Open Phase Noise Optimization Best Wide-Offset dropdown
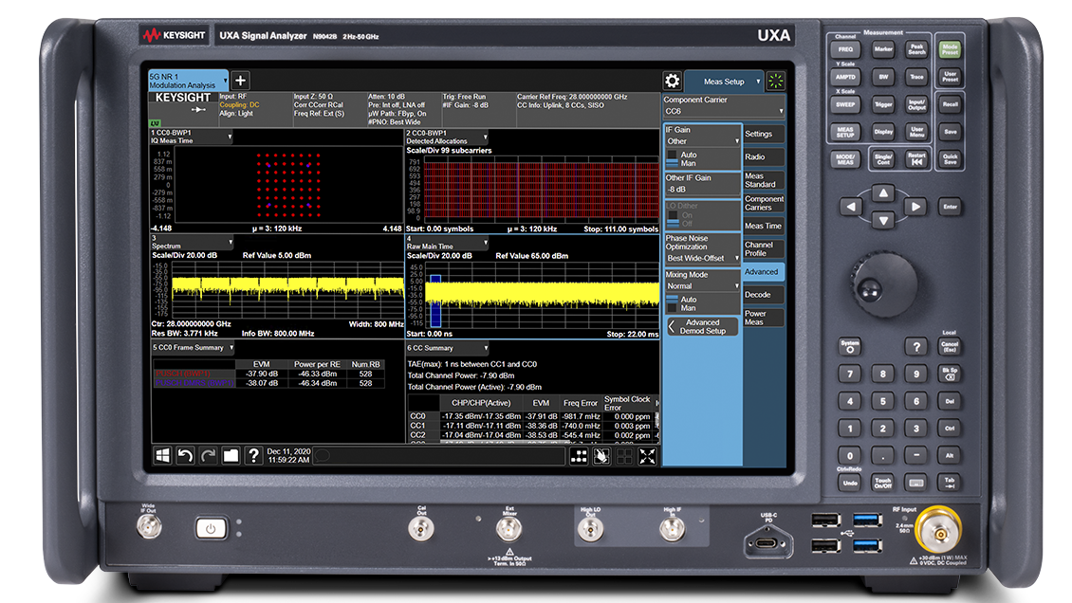Image resolution: width=1072 pixels, height=603 pixels. [703, 258]
